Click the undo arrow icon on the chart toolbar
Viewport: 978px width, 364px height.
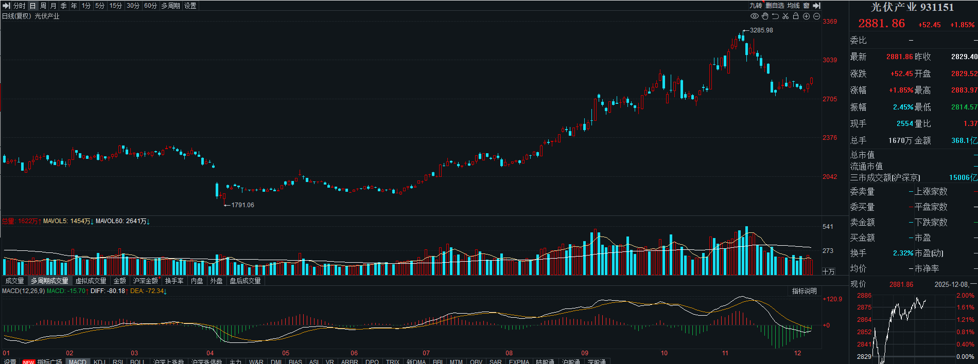(x=775, y=16)
